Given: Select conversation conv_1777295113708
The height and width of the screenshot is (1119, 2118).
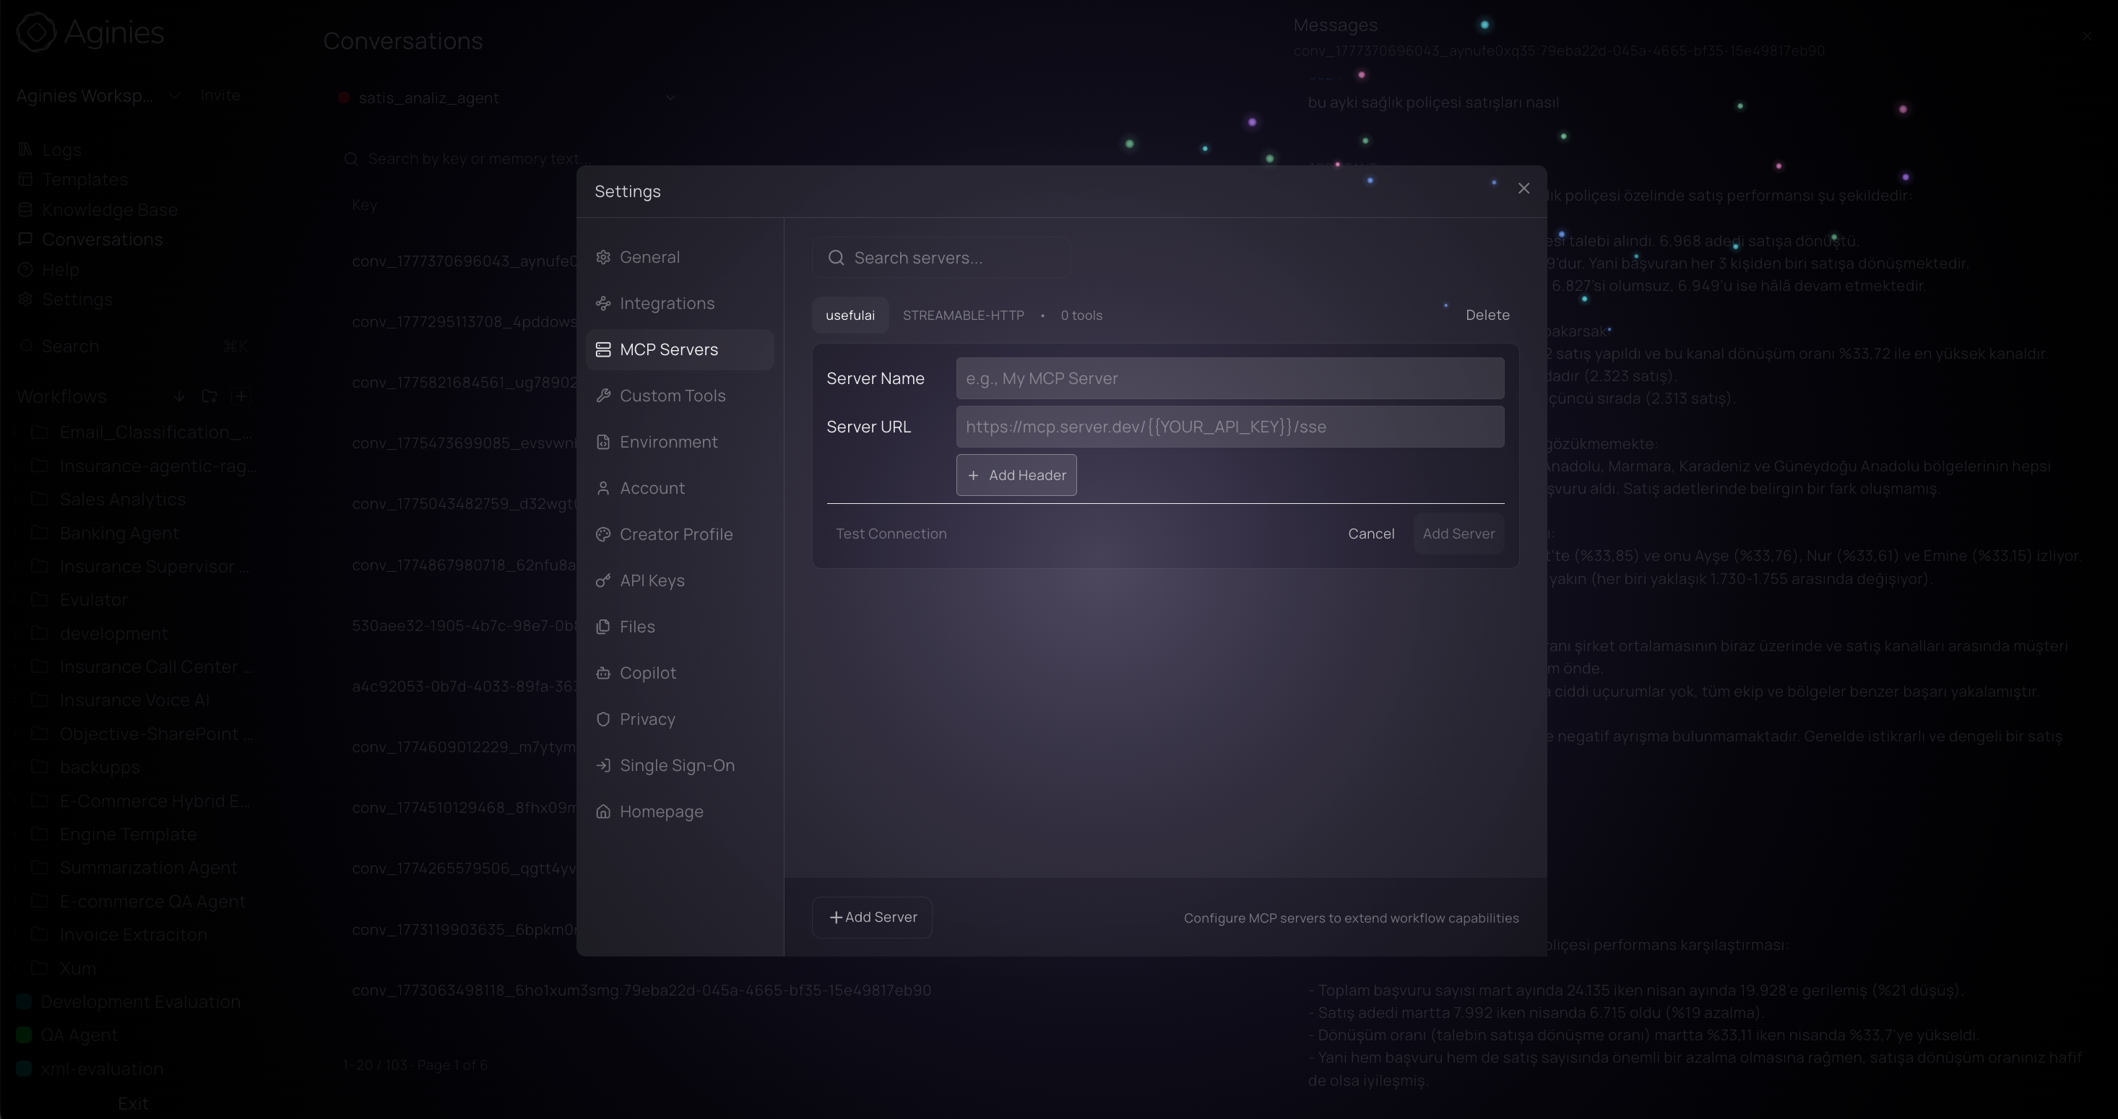Looking at the screenshot, I should [x=464, y=321].
